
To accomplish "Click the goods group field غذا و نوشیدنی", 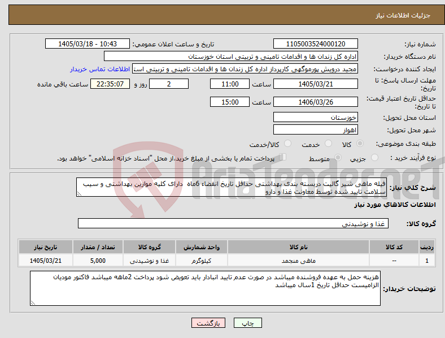I will pyautogui.click(x=233, y=223).
